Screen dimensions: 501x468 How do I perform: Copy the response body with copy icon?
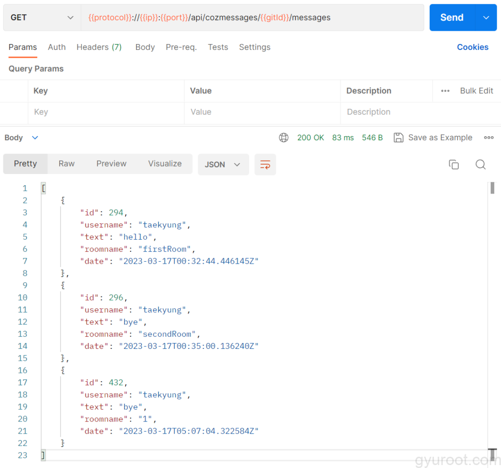pos(454,165)
